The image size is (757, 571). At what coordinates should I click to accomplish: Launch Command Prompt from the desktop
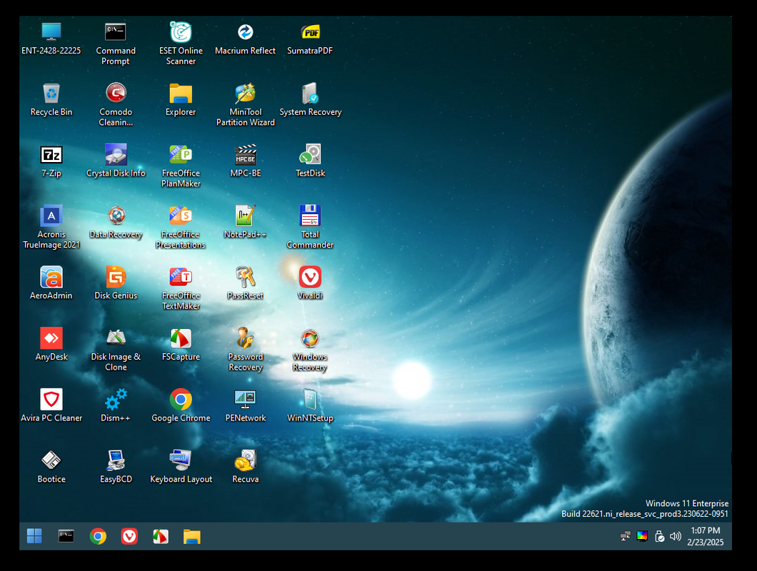pyautogui.click(x=116, y=32)
